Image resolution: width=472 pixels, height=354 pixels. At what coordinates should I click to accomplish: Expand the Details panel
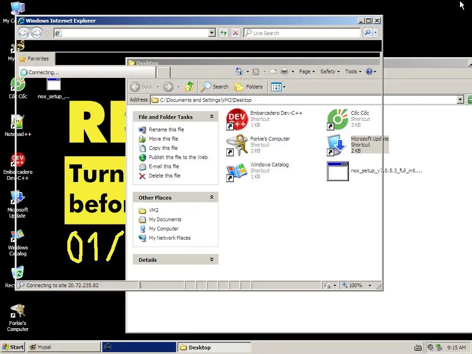212,260
